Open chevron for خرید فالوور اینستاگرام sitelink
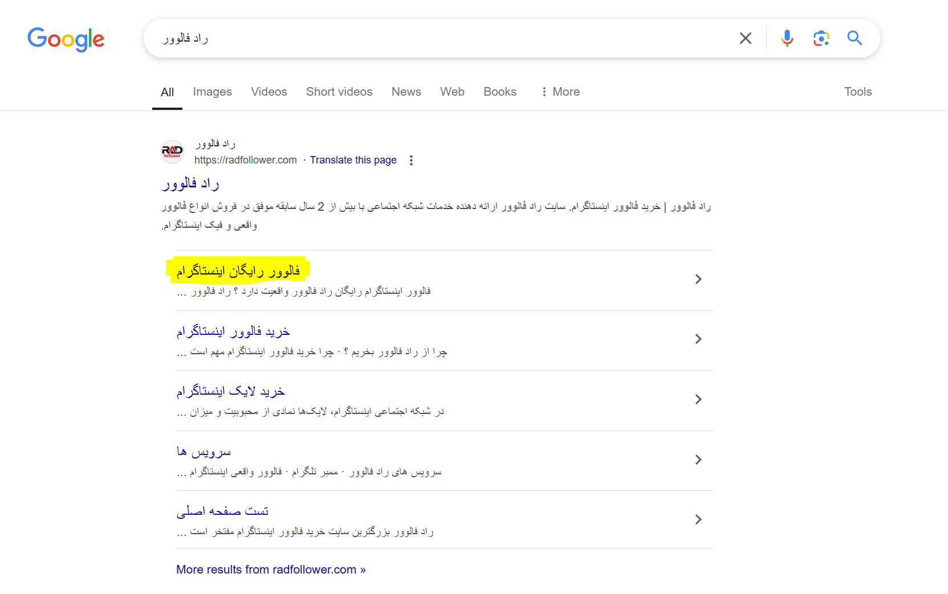Viewport: 948px width, 594px height. pos(698,339)
